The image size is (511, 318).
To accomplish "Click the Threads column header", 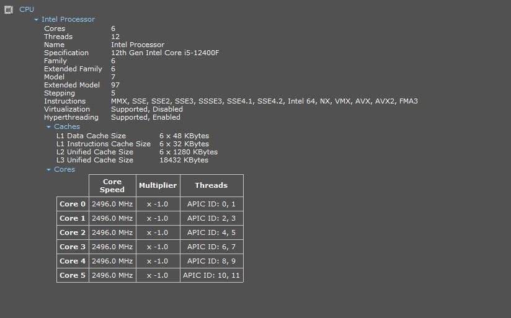I will point(211,185).
